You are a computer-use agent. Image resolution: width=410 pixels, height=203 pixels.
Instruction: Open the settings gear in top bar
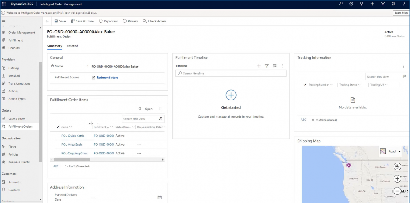(393, 4)
